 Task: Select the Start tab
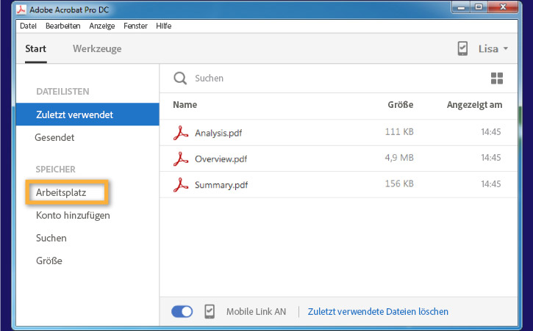click(x=36, y=49)
